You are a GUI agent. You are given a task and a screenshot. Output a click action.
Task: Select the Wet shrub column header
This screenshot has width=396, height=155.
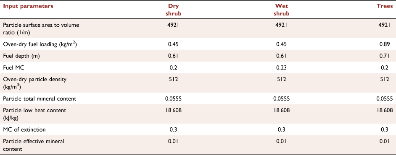282,10
